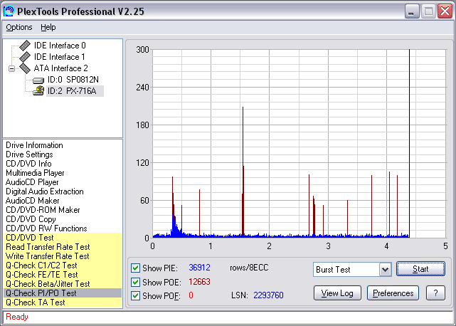Open Drive Information function

coord(34,145)
